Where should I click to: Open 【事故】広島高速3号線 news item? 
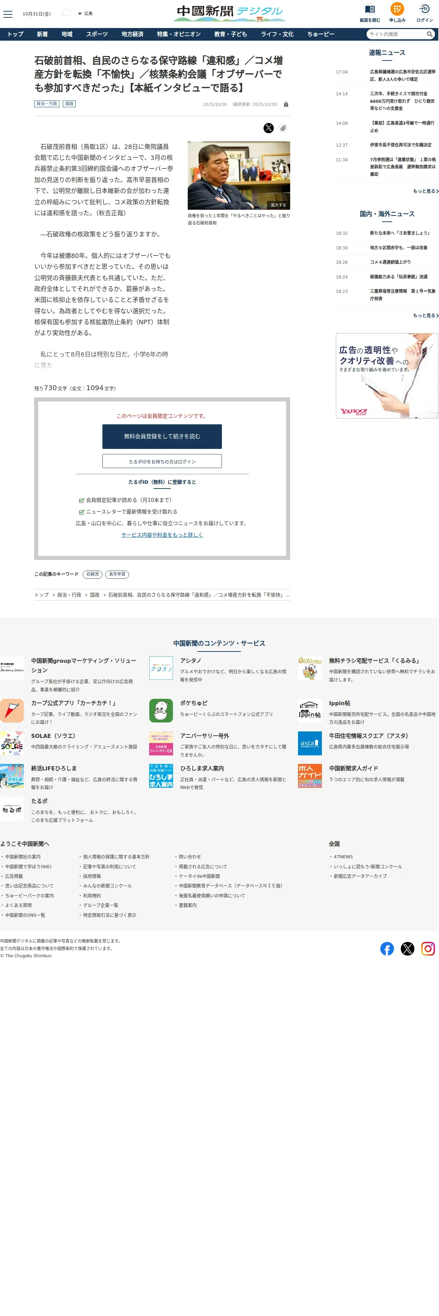(402, 127)
